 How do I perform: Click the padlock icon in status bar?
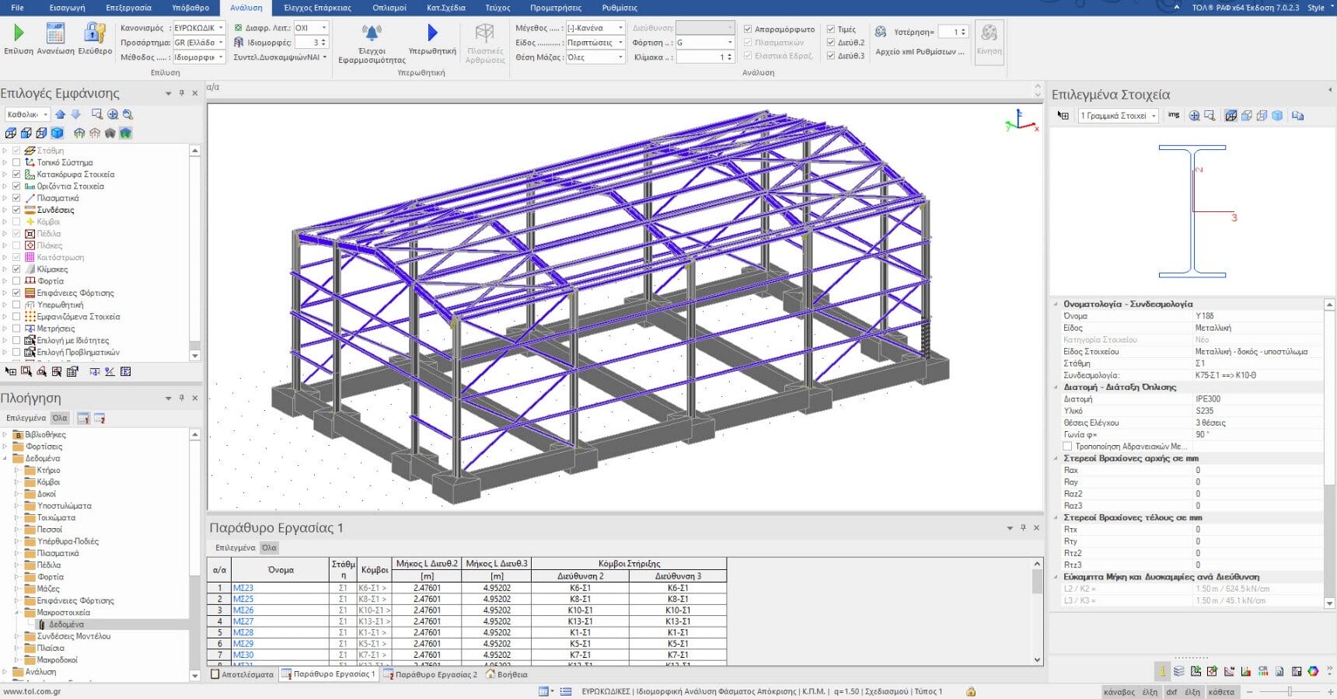click(x=971, y=691)
